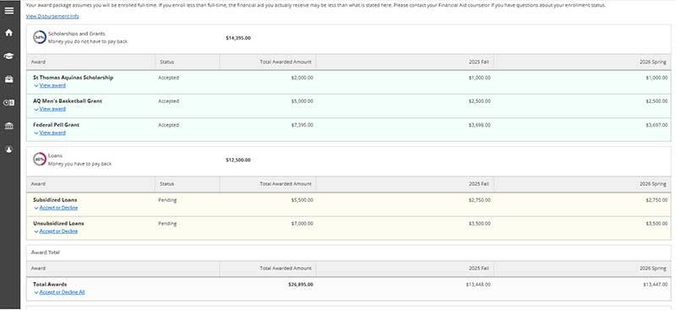
Task: Click the Status column header in Scholarships table
Action: point(166,63)
